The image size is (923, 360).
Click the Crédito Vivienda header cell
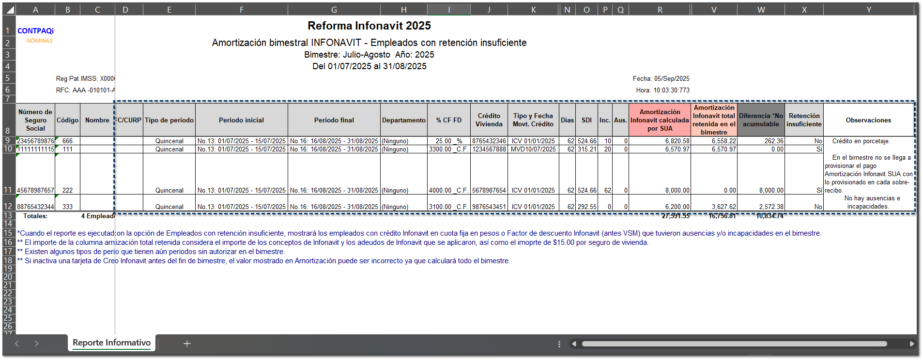pos(489,120)
